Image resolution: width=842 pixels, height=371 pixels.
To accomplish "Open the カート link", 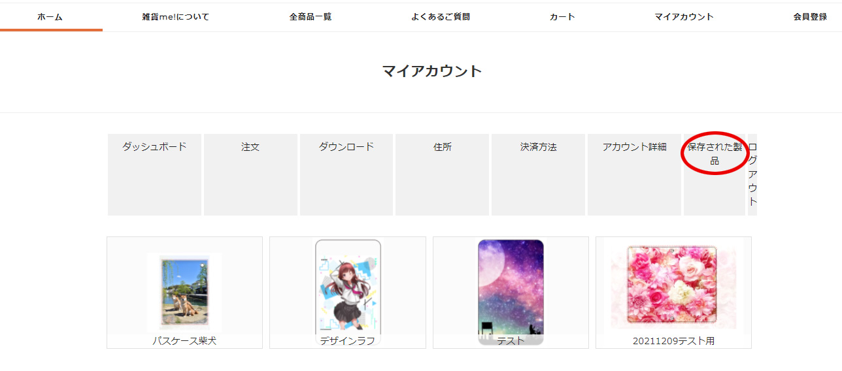I will point(562,17).
